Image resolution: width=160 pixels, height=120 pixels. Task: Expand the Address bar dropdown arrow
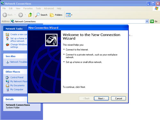(x=147, y=21)
